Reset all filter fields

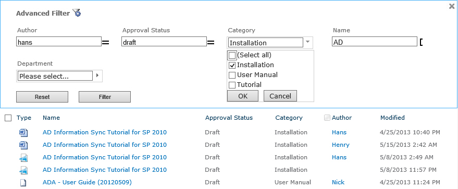pos(42,97)
